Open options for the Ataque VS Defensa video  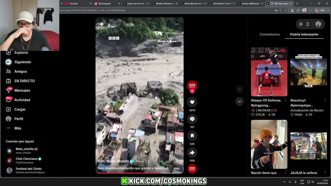coord(285,100)
